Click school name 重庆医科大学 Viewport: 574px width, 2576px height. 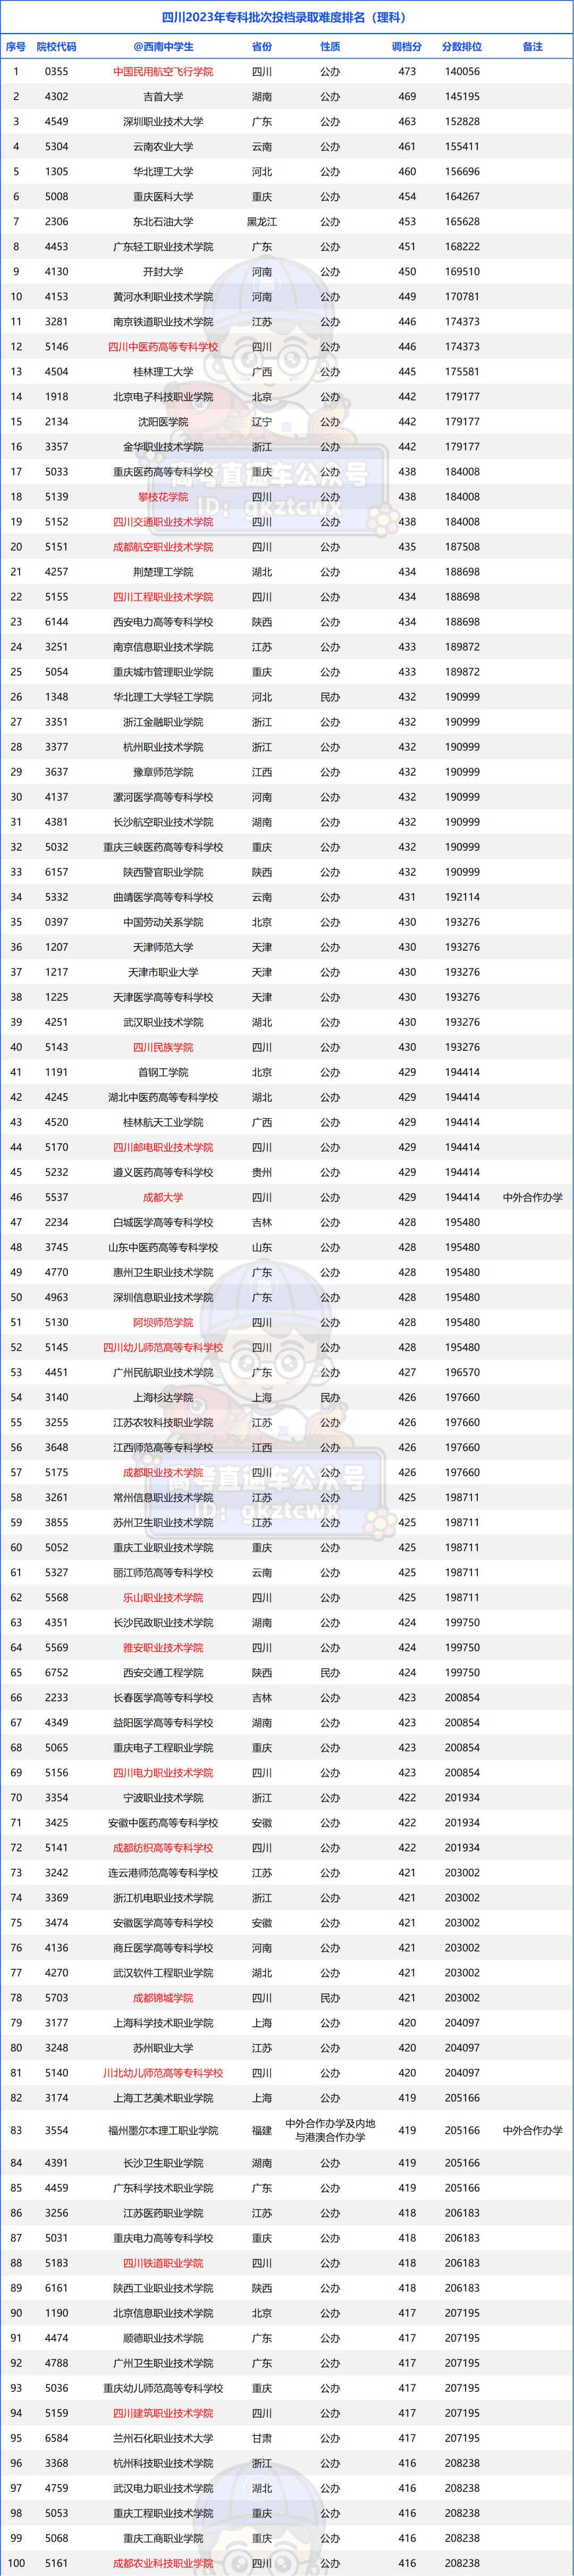(x=163, y=197)
